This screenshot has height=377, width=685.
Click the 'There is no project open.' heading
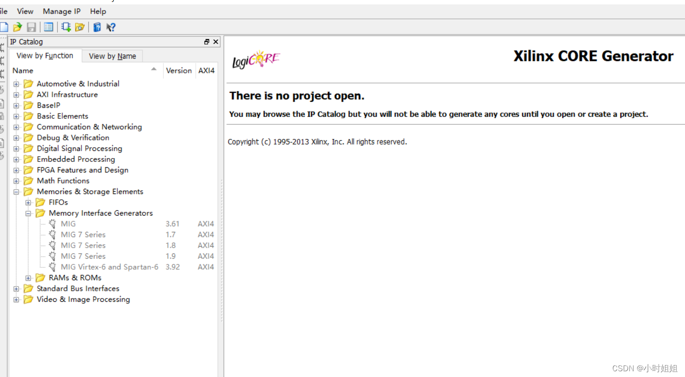click(x=297, y=96)
